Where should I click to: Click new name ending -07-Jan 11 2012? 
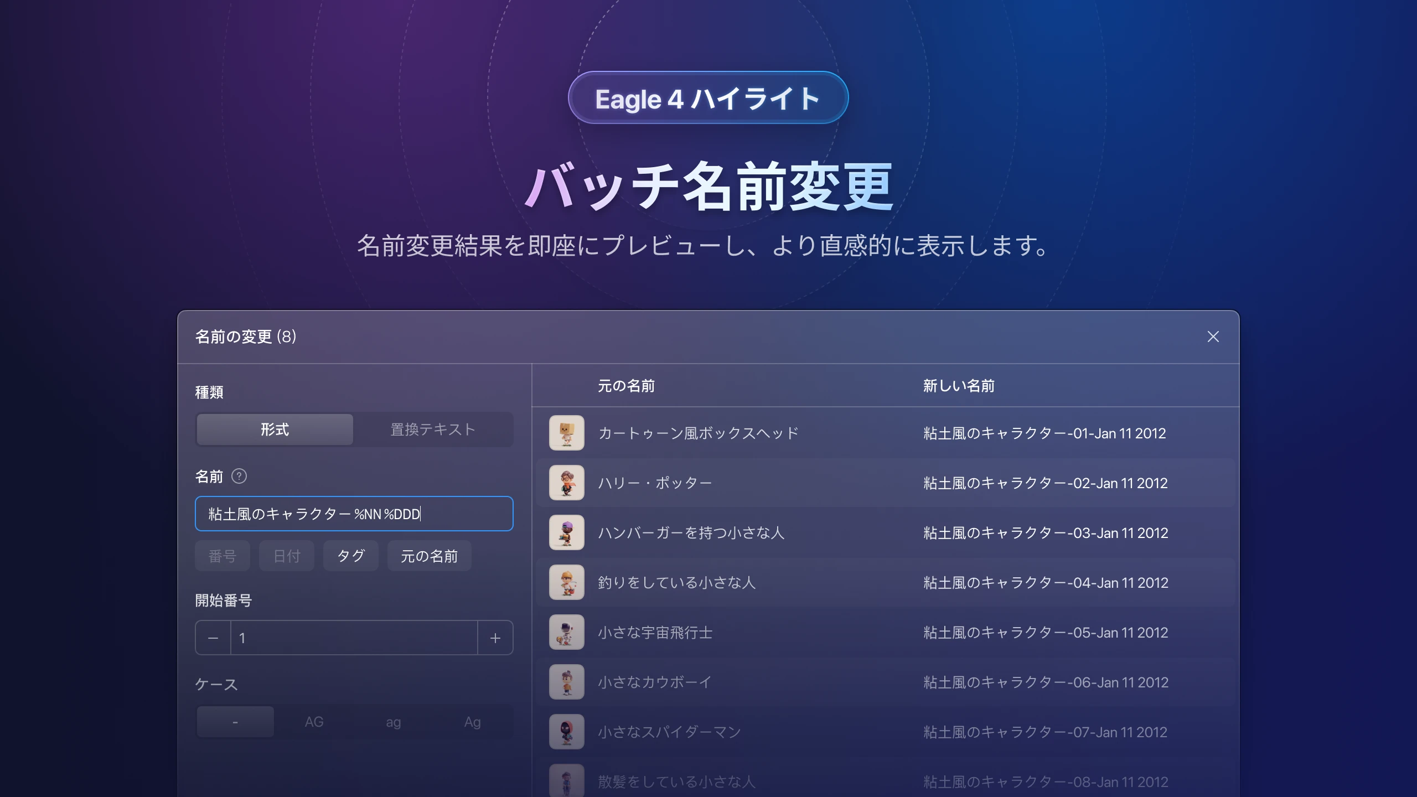1045,732
